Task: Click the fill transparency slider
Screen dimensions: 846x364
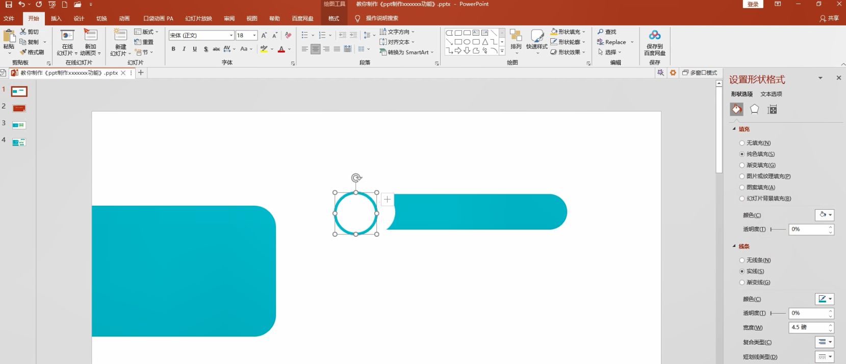Action: coord(778,229)
